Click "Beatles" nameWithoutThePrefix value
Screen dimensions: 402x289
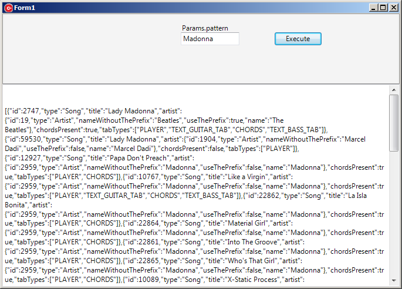(x=168, y=120)
